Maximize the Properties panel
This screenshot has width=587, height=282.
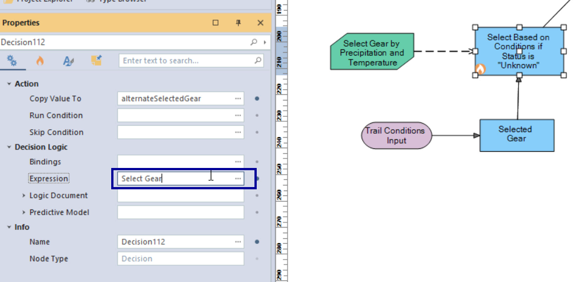(215, 23)
